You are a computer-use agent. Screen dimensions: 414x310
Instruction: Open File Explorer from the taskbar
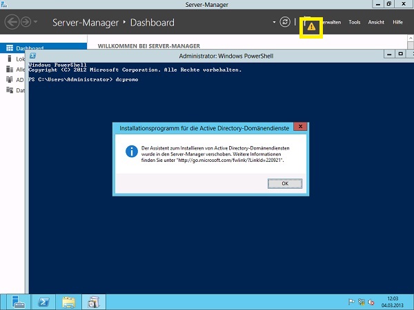68,302
